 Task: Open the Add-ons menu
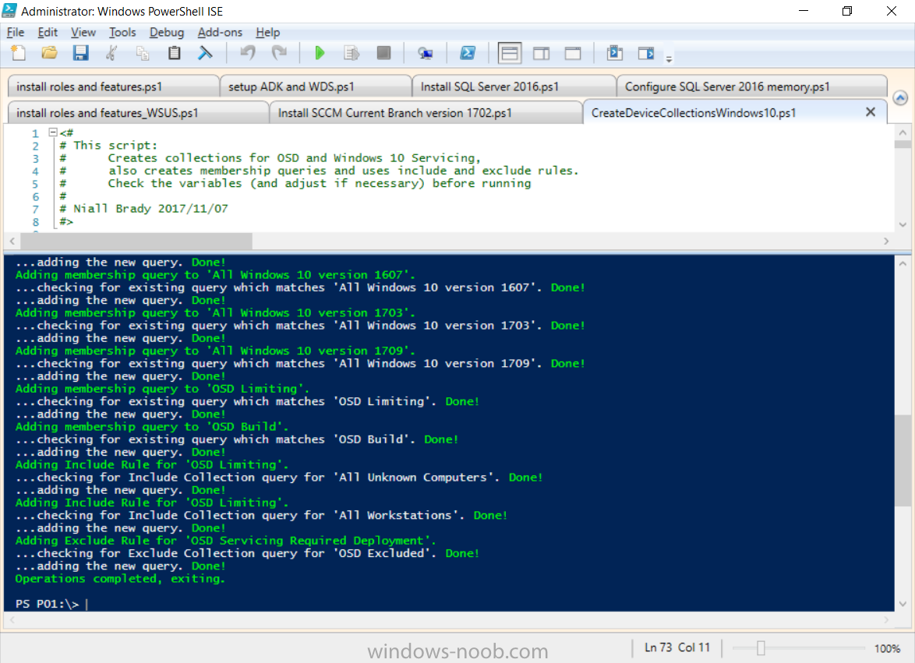(x=220, y=33)
